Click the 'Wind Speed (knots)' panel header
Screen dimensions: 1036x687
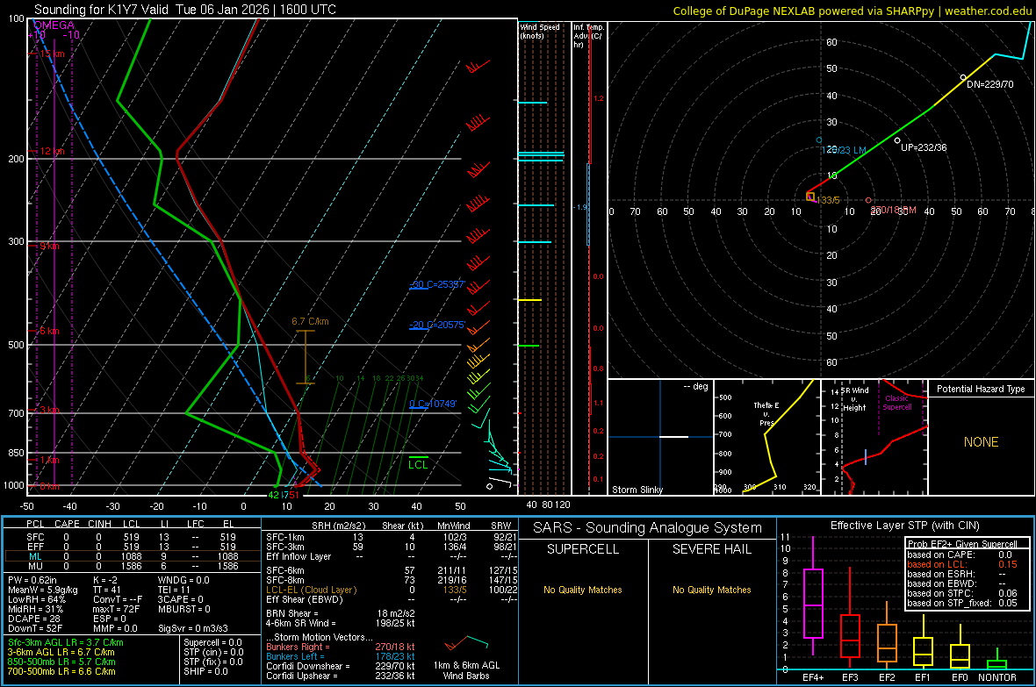[x=539, y=31]
